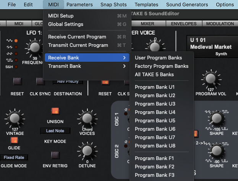
Task: Select the S&H LFO waveform
Action: tap(16, 66)
